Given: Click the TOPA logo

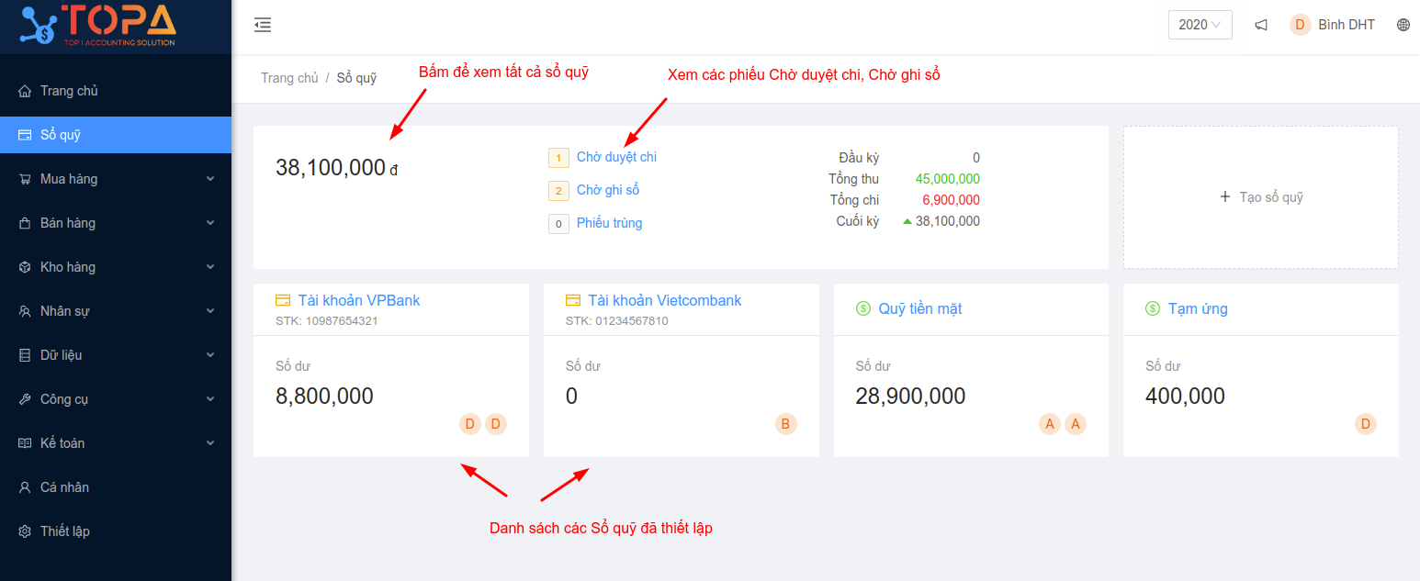Looking at the screenshot, I should [x=97, y=26].
